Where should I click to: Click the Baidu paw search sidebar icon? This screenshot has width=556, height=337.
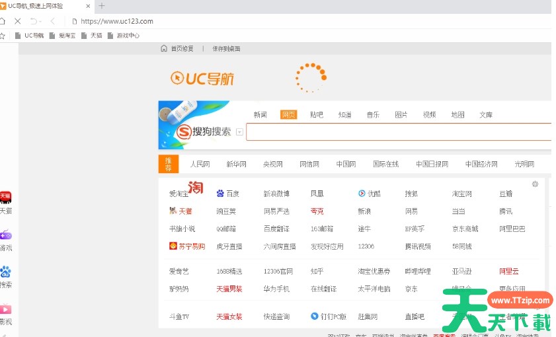5,272
